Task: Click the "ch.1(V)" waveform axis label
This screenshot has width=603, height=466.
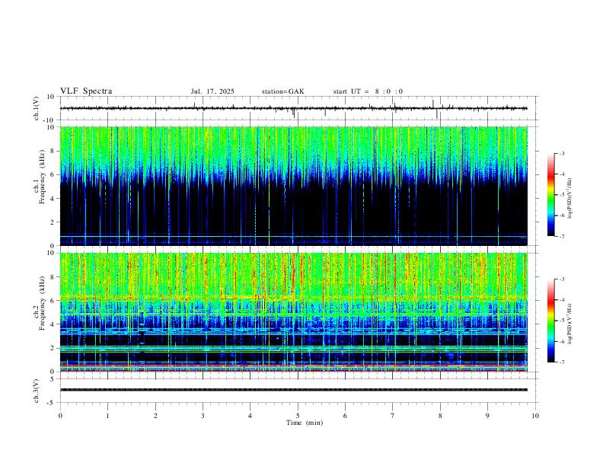Action: (37, 108)
